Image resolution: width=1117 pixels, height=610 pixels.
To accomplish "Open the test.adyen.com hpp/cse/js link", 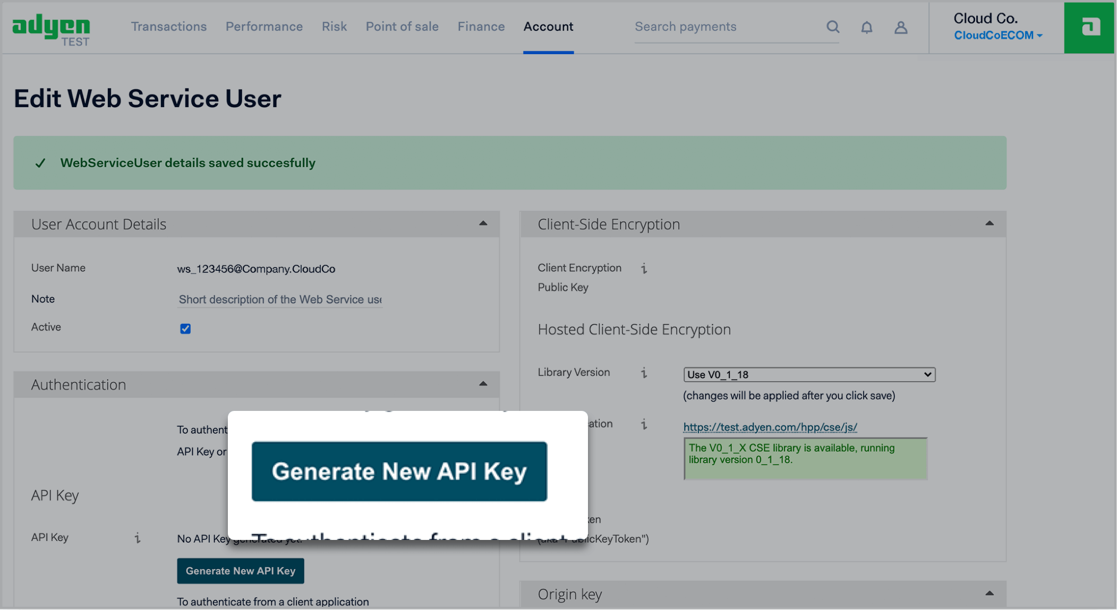I will click(770, 427).
